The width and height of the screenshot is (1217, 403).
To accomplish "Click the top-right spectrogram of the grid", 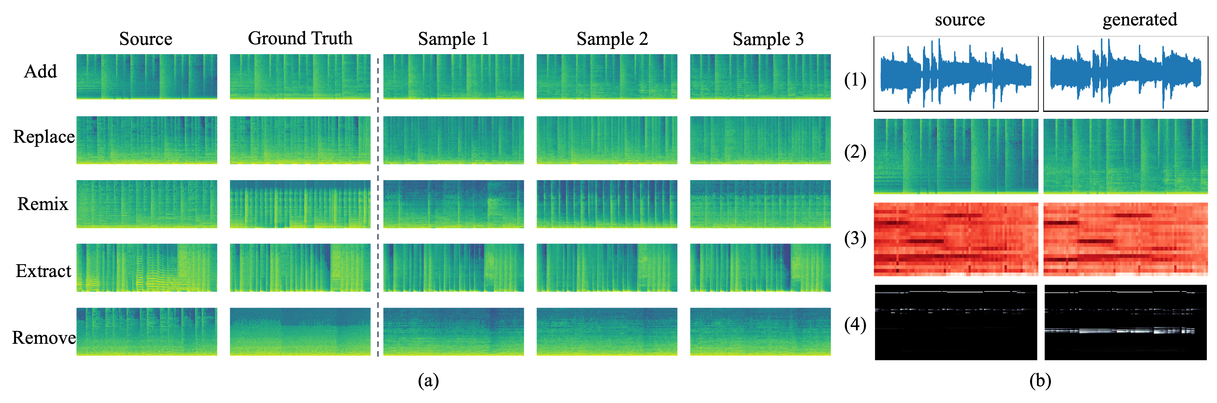I will point(760,76).
